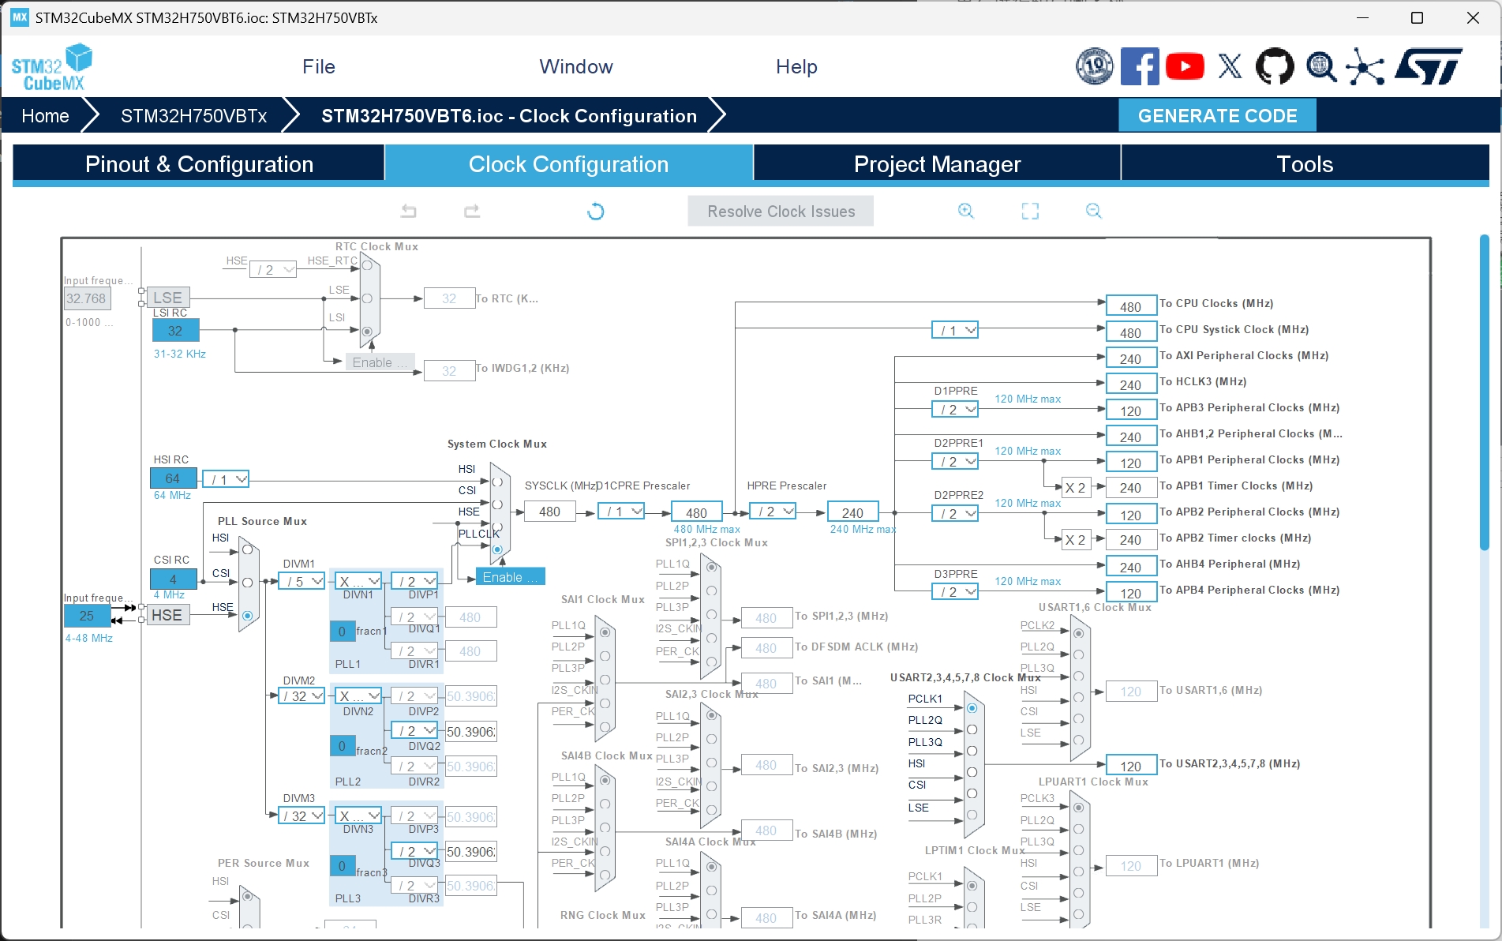Select HSI in PLL Source Mux
Screen dimensions: 1502x941
point(248,549)
